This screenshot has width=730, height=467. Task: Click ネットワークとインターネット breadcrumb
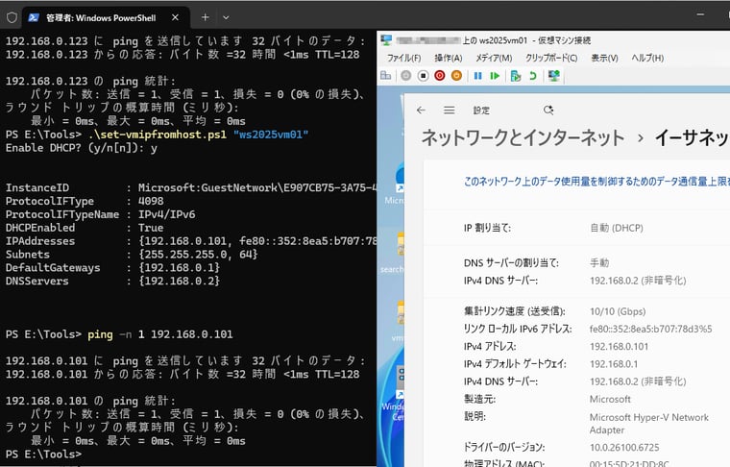(x=523, y=137)
